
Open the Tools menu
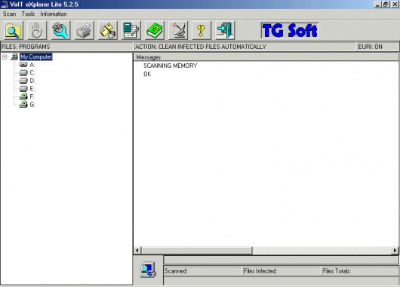[28, 14]
